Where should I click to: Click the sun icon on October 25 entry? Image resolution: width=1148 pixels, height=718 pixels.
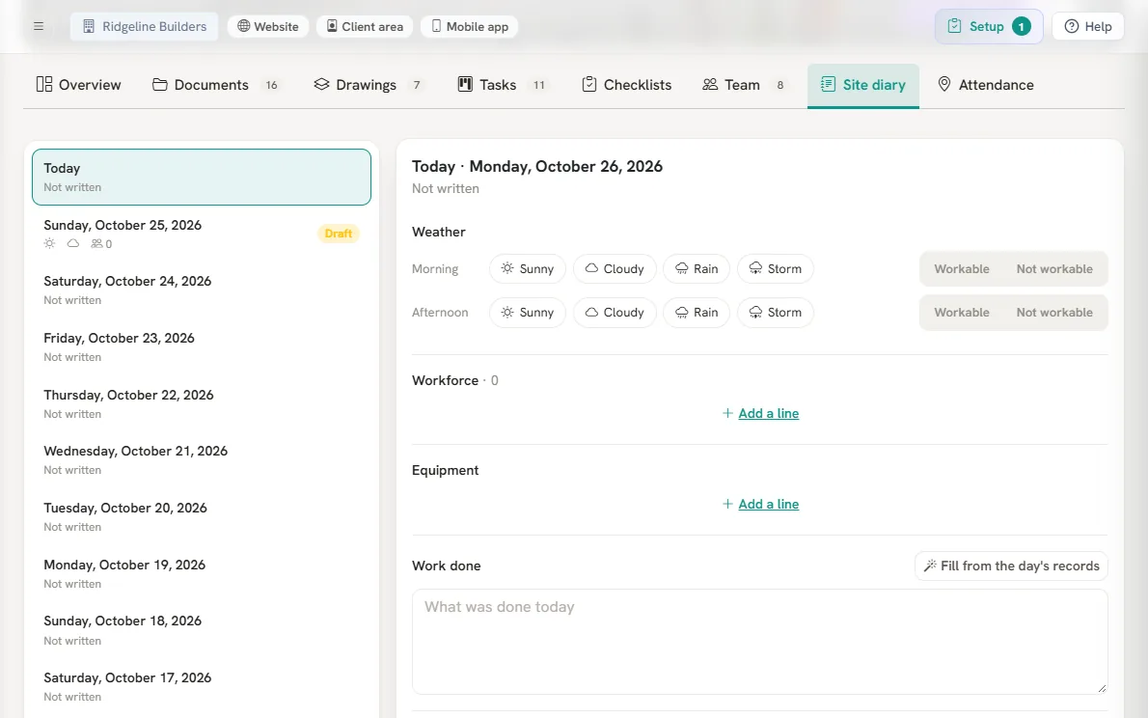click(50, 243)
